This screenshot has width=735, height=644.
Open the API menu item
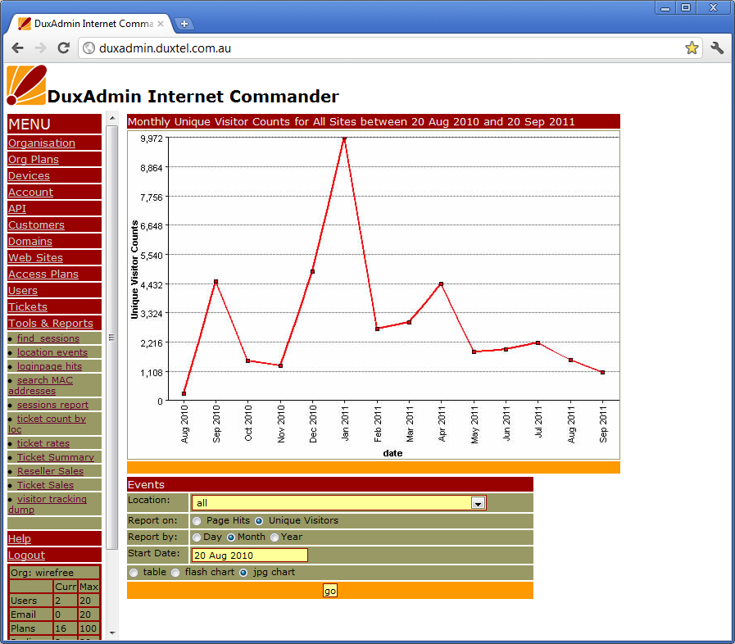tap(17, 209)
